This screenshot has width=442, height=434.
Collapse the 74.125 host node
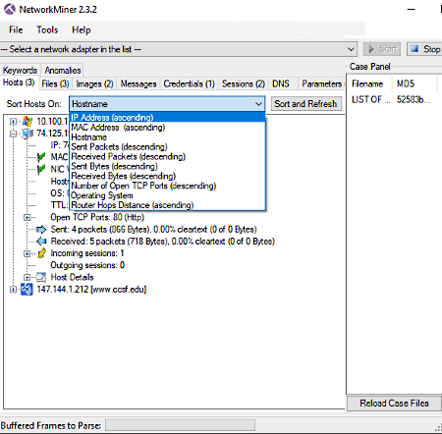[13, 134]
